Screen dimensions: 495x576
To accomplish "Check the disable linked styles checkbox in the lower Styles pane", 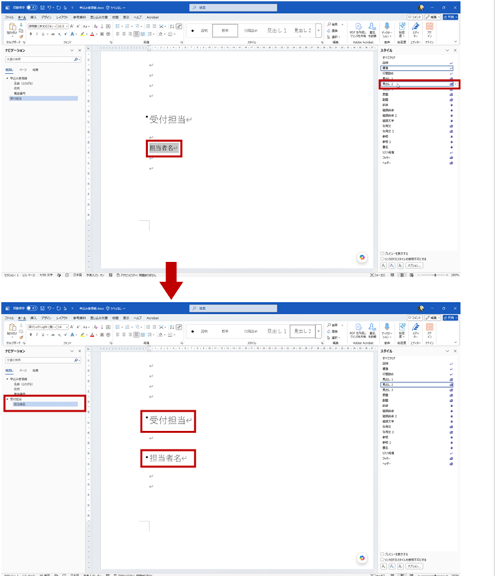I will point(383,560).
